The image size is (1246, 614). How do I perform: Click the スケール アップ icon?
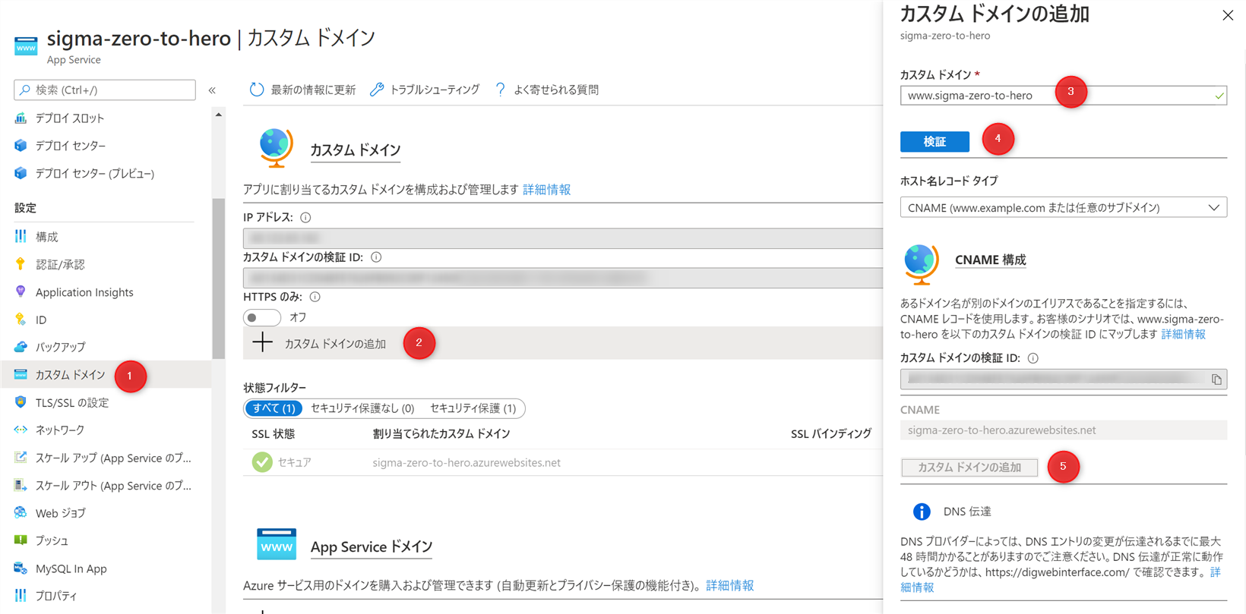21,458
